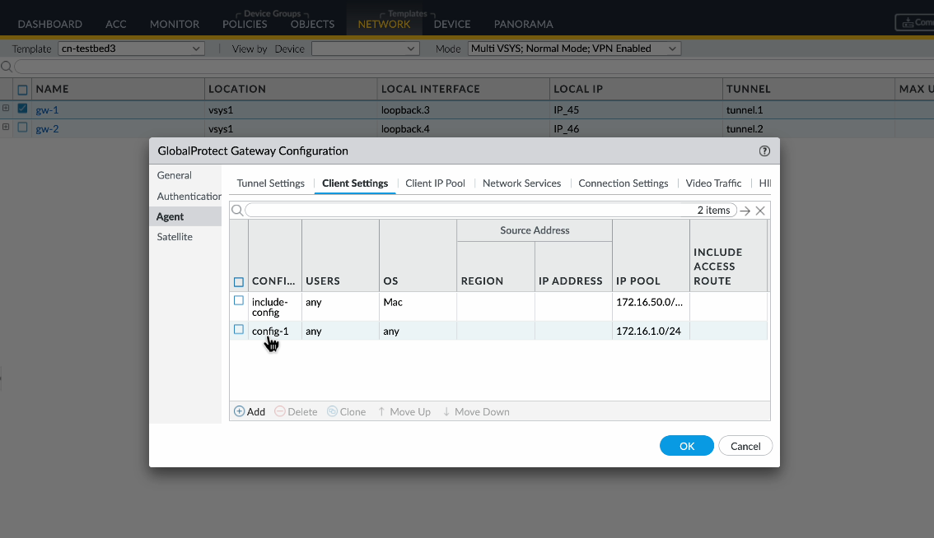This screenshot has height=538, width=934.
Task: Check the config-1 row checkbox
Action: click(239, 330)
